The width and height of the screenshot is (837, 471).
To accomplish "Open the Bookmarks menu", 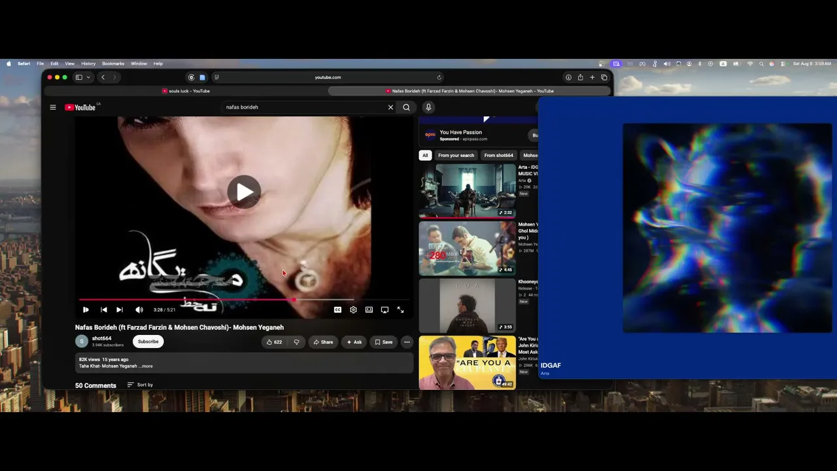I will (113, 63).
